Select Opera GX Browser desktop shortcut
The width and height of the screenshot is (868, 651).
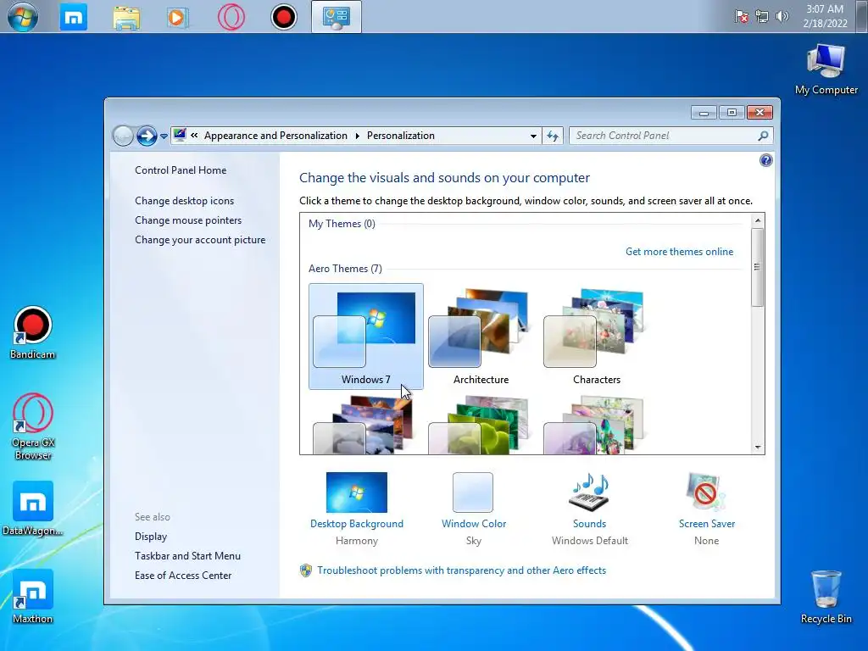point(33,427)
